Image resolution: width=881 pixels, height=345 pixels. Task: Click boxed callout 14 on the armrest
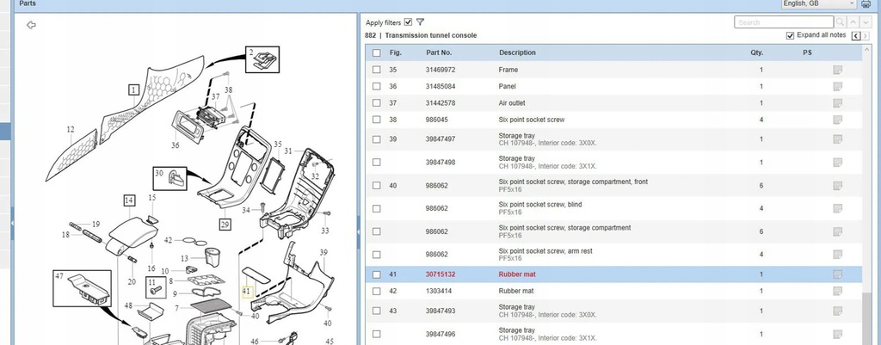tap(130, 200)
